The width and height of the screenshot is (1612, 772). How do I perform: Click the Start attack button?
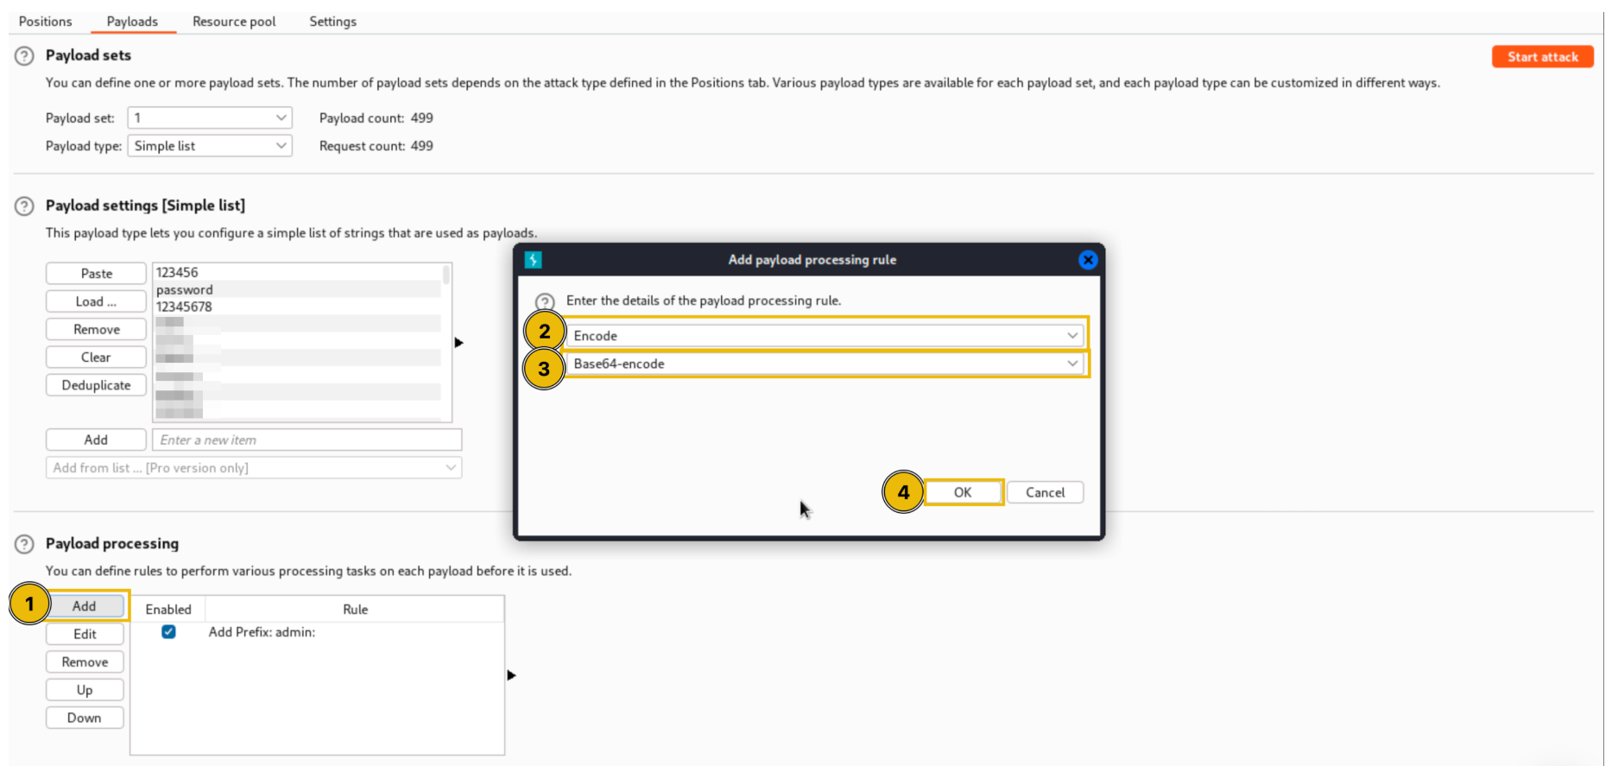coord(1542,57)
